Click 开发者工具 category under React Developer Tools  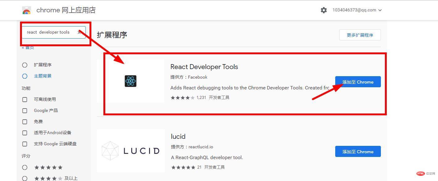click(219, 97)
